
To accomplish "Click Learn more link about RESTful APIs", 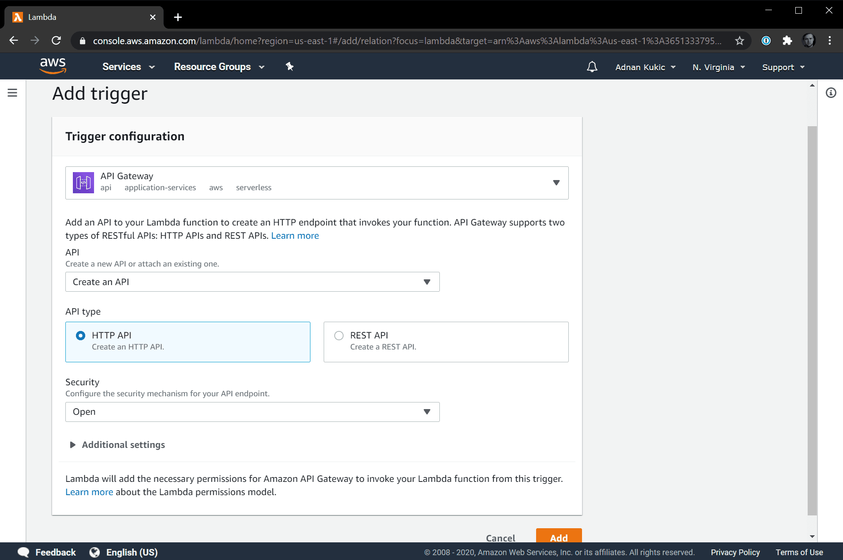I will coord(295,236).
